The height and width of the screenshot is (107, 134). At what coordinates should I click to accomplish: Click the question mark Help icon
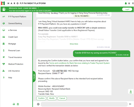(x=4, y=78)
